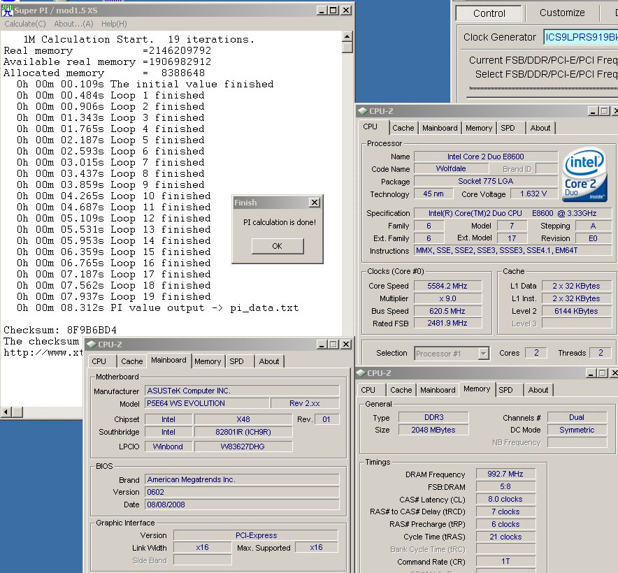Click the memory size value '2048 MBytes'
Screen dimensions: 618x573
tap(433, 430)
